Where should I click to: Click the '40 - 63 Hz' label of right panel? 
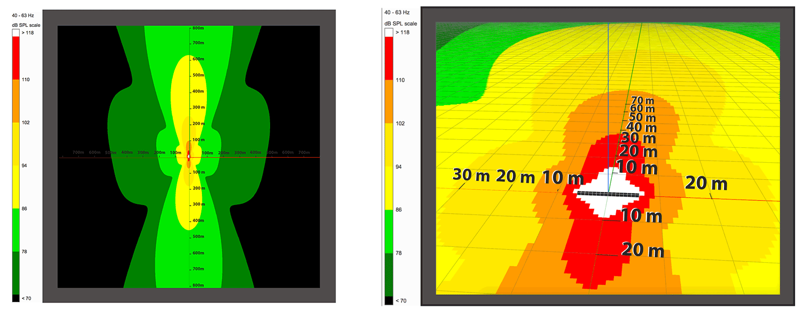[x=396, y=12]
